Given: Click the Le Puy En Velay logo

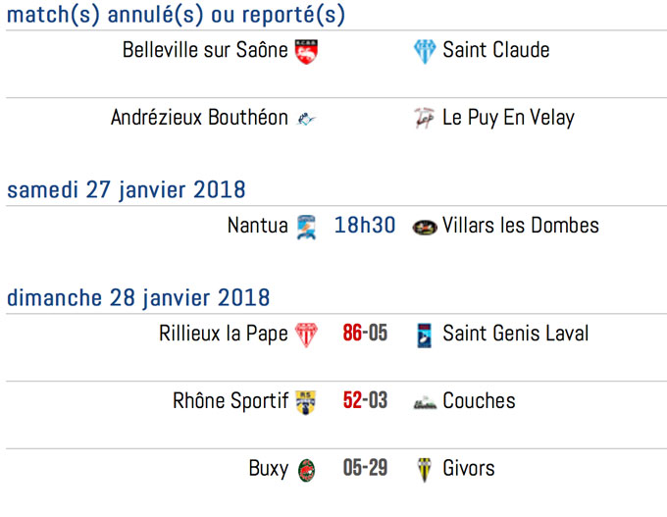Looking at the screenshot, I should (x=424, y=119).
